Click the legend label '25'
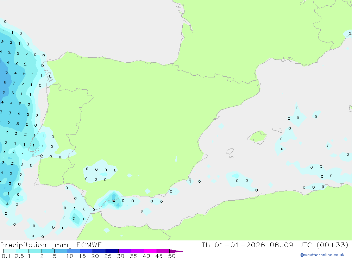The width and height of the screenshot is (352, 258). pyautogui.click(x=108, y=256)
